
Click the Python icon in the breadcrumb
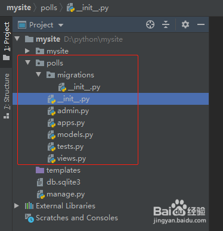(x=70, y=8)
